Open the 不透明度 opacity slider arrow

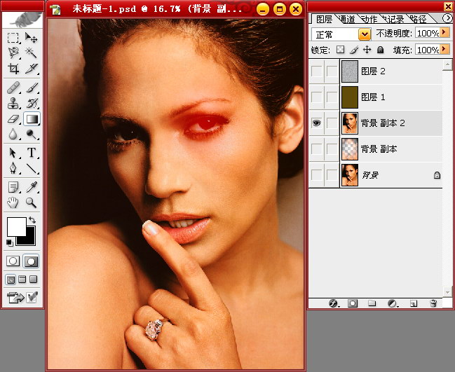click(x=444, y=32)
